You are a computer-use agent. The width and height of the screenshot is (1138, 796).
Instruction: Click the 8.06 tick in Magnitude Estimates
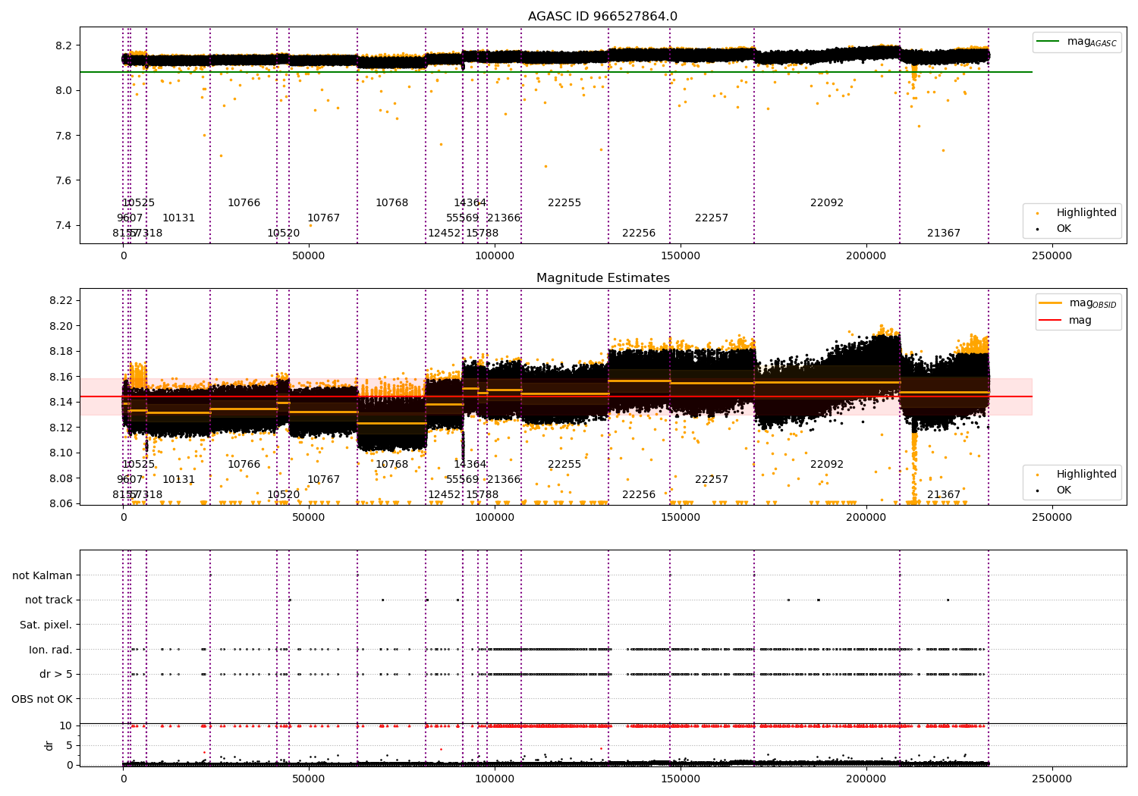pyautogui.click(x=61, y=503)
